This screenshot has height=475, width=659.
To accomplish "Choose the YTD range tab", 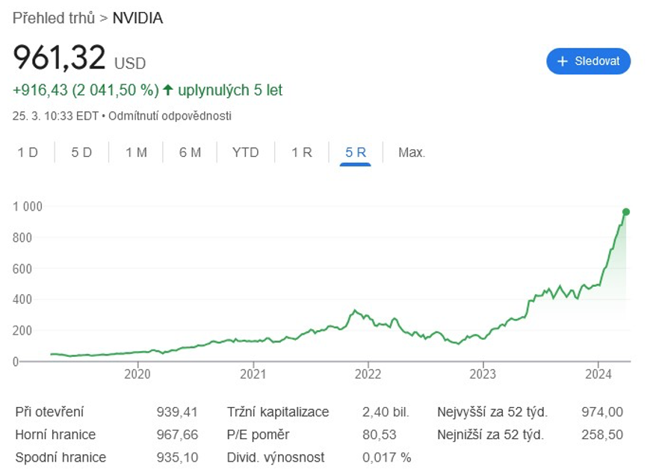I will click(x=245, y=152).
